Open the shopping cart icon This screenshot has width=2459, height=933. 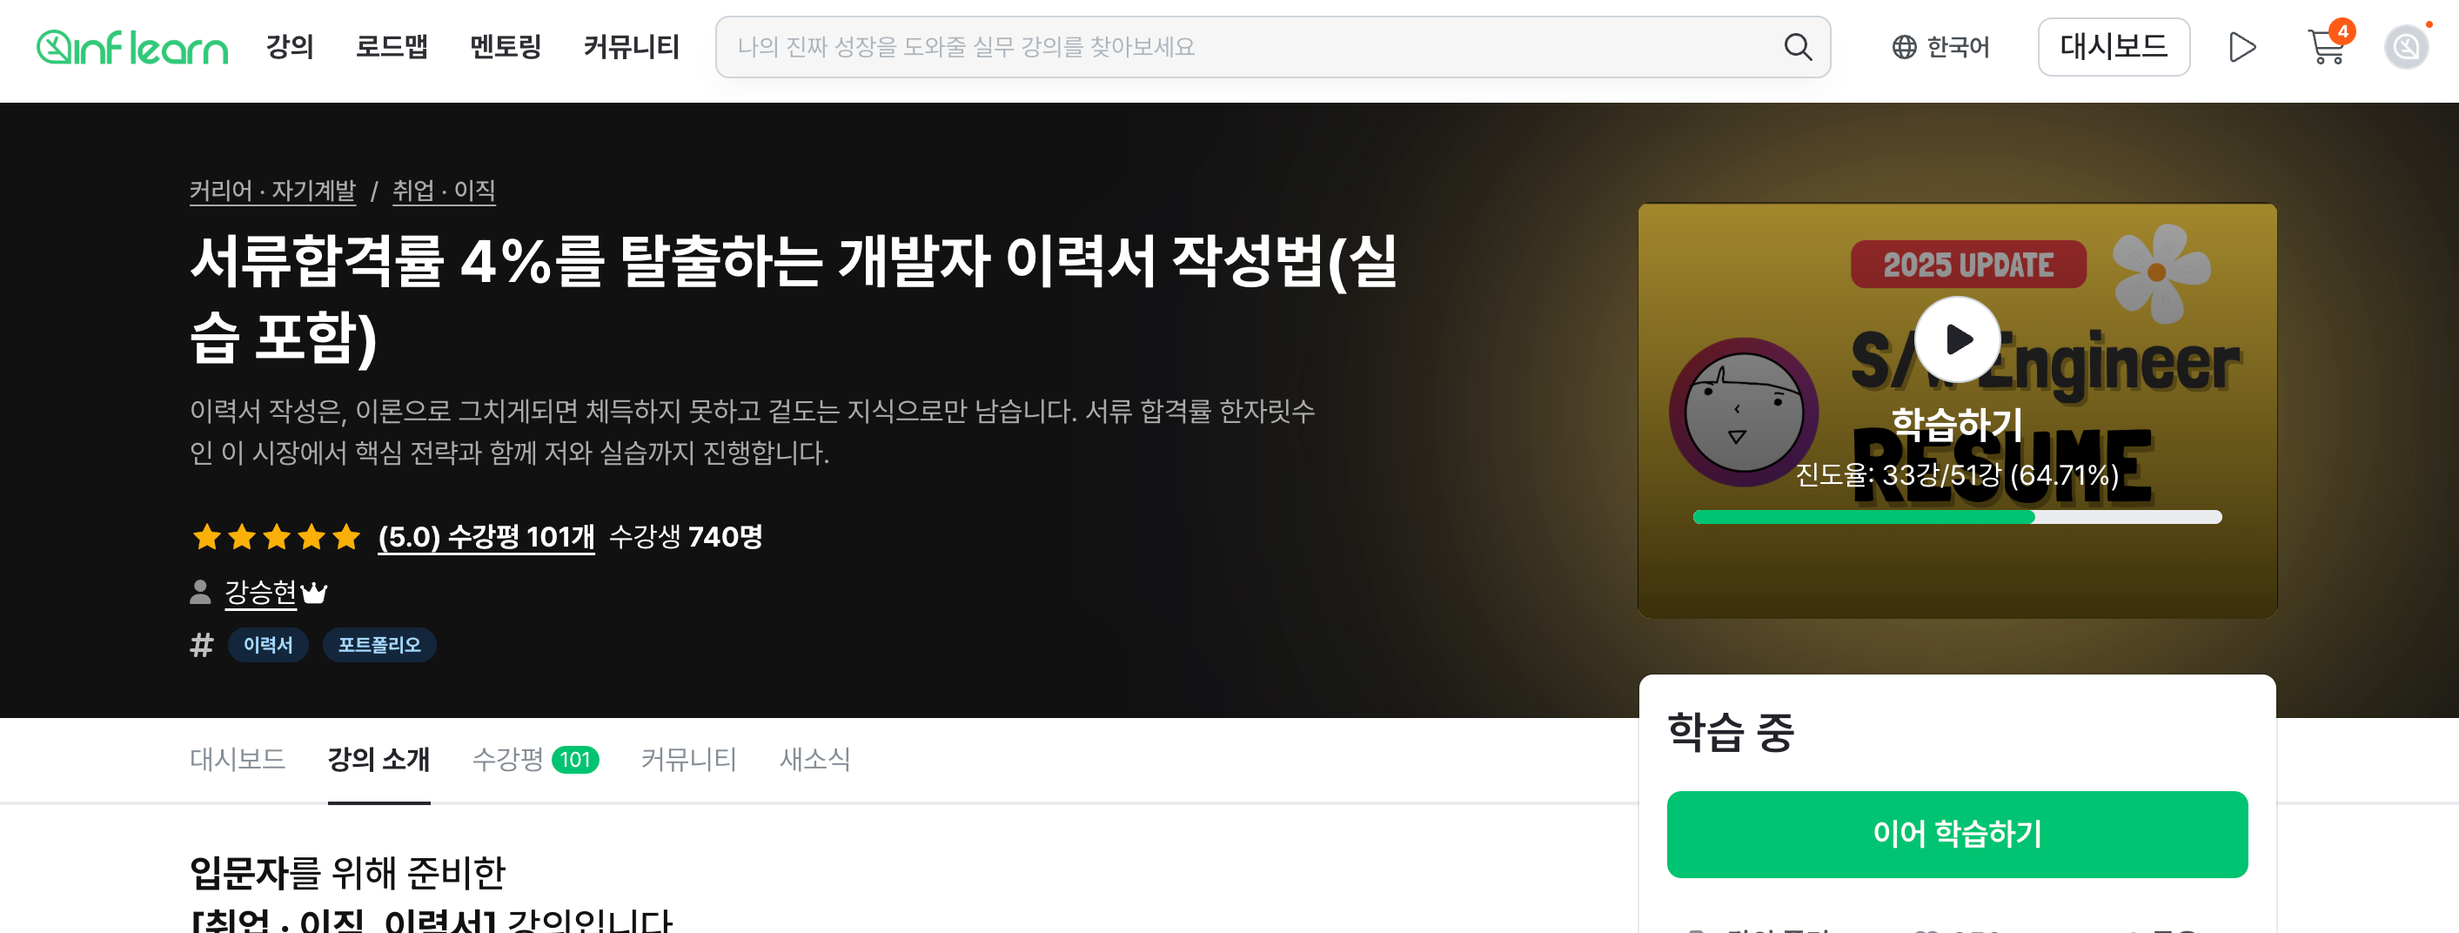[x=2325, y=47]
